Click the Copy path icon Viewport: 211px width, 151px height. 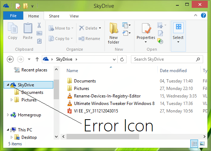(x=39, y=33)
